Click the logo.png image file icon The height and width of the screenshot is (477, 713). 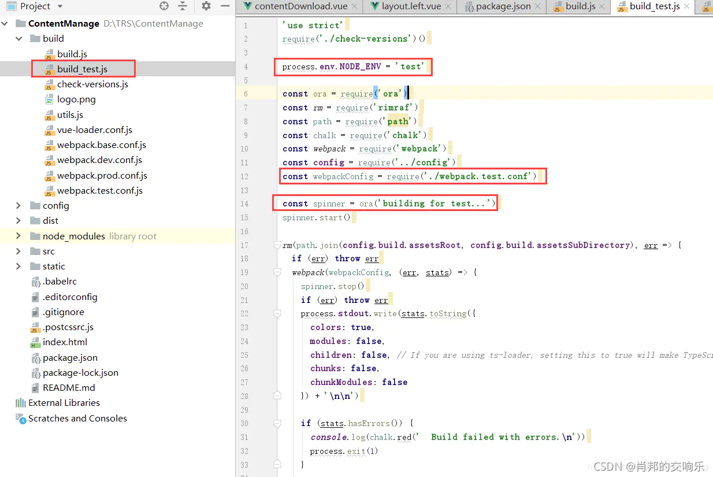(49, 99)
